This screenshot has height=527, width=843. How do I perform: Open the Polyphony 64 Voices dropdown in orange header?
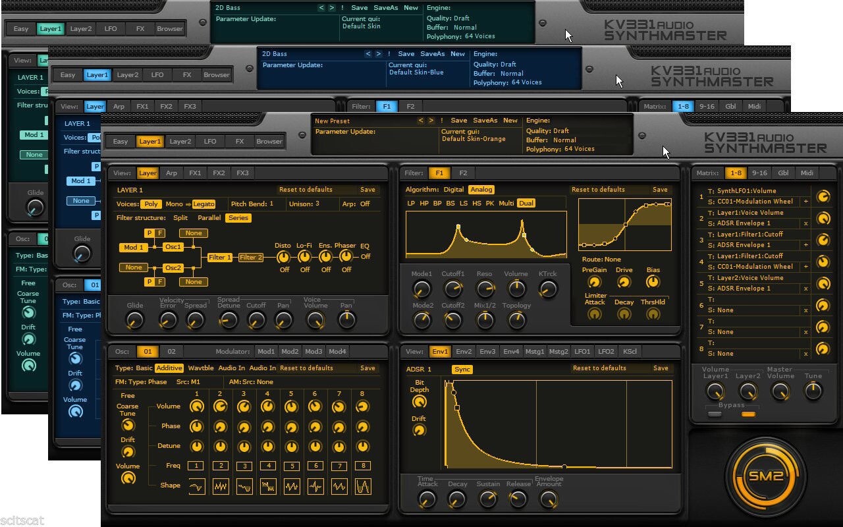pos(579,149)
